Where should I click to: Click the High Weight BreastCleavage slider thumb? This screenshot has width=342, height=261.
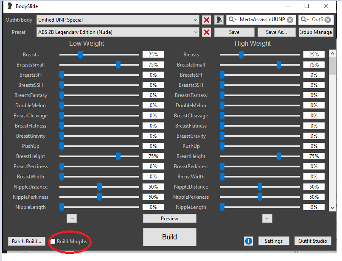click(222, 116)
